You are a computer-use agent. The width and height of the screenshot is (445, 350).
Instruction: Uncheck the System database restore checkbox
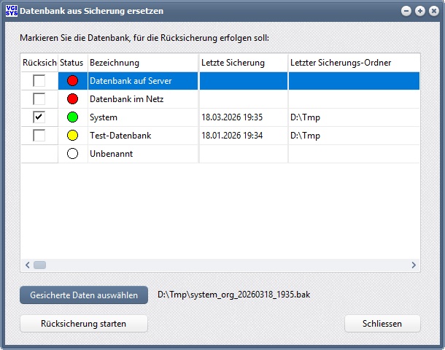coord(39,117)
